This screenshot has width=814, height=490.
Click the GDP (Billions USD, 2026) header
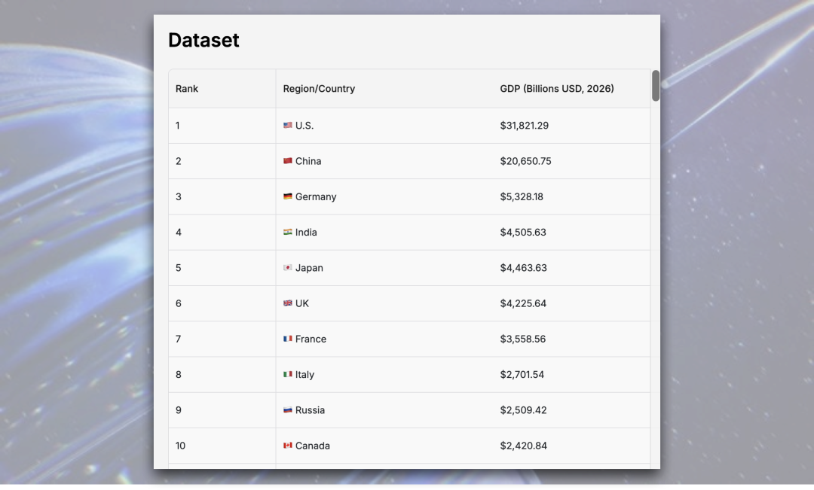[555, 88]
